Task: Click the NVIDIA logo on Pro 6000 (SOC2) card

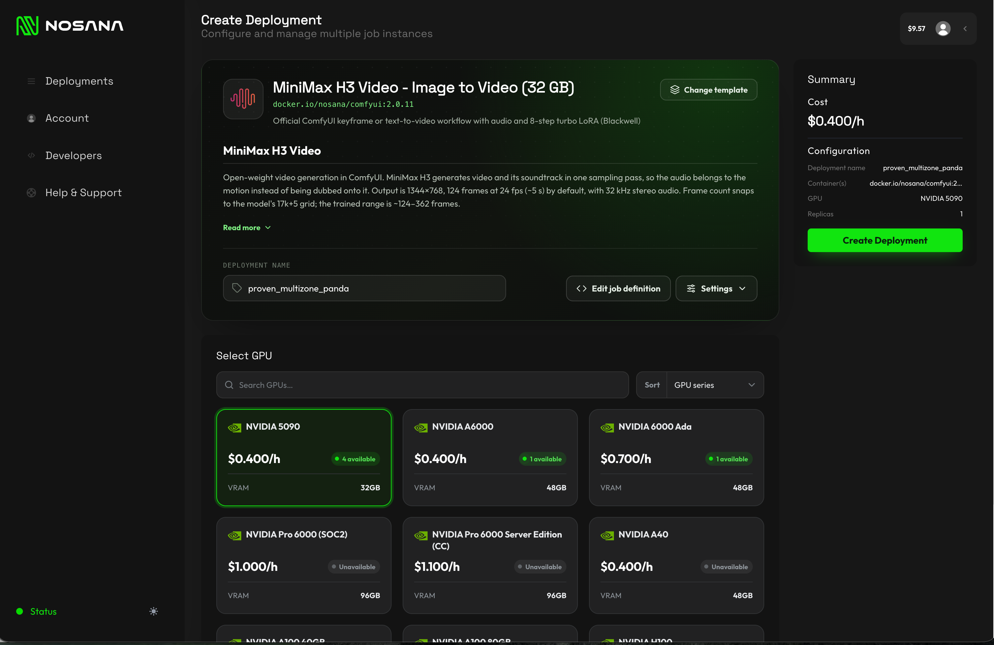Action: tap(234, 535)
